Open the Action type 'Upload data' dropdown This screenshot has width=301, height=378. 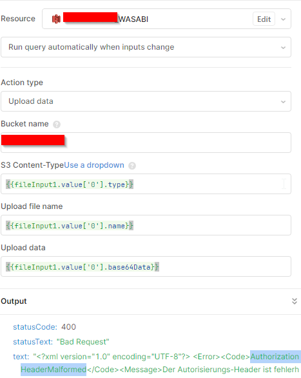[x=146, y=101]
